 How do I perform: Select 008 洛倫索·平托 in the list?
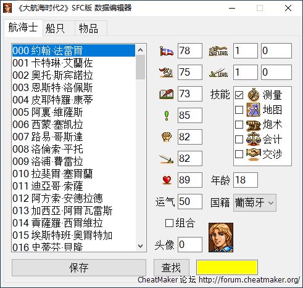(x=73, y=149)
